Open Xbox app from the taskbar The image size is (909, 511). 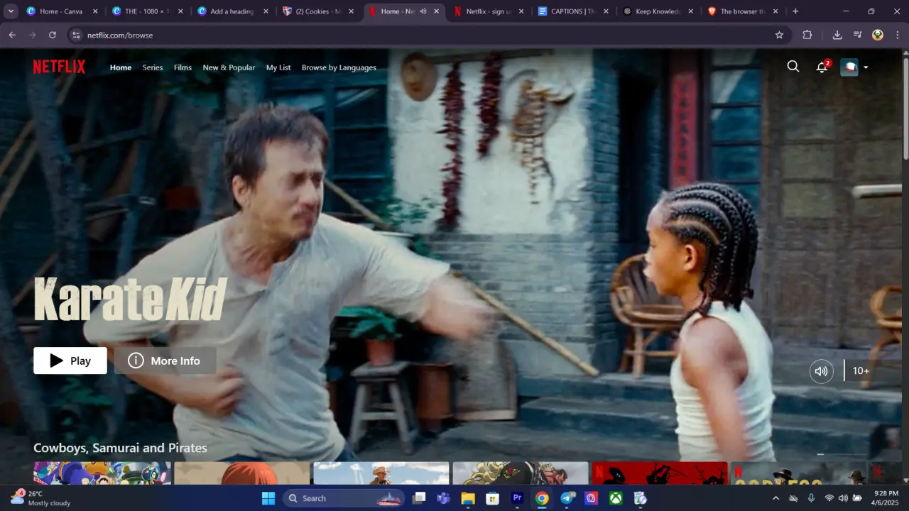pos(616,498)
